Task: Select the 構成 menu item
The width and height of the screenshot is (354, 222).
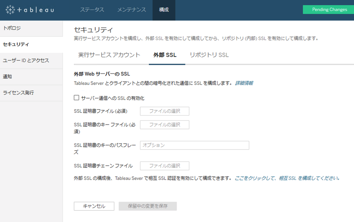Action: 164,10
